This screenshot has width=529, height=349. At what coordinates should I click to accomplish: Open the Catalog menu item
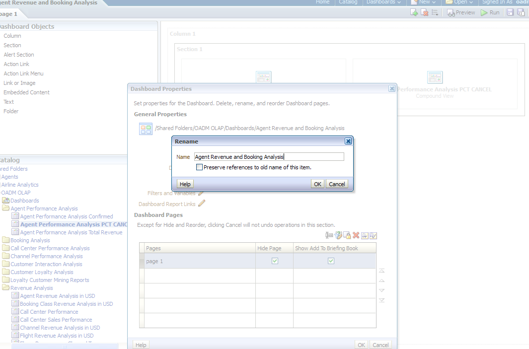pyautogui.click(x=348, y=2)
